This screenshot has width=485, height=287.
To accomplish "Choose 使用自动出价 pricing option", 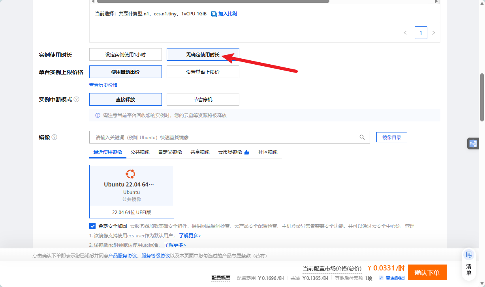I will pos(126,72).
